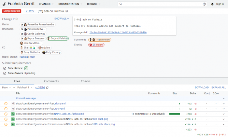The width and height of the screenshot is (228, 137).
Task: Click the Change-Id hash link
Action: pyautogui.click(x=118, y=33)
